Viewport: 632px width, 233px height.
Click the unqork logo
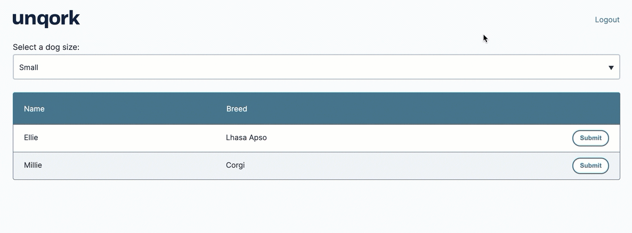coord(46,19)
